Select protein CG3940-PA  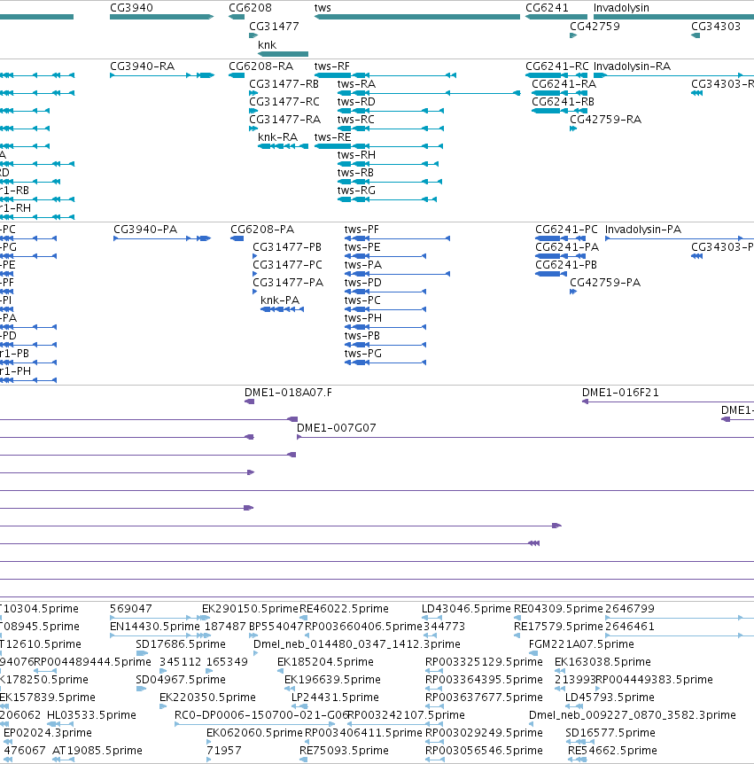(145, 230)
